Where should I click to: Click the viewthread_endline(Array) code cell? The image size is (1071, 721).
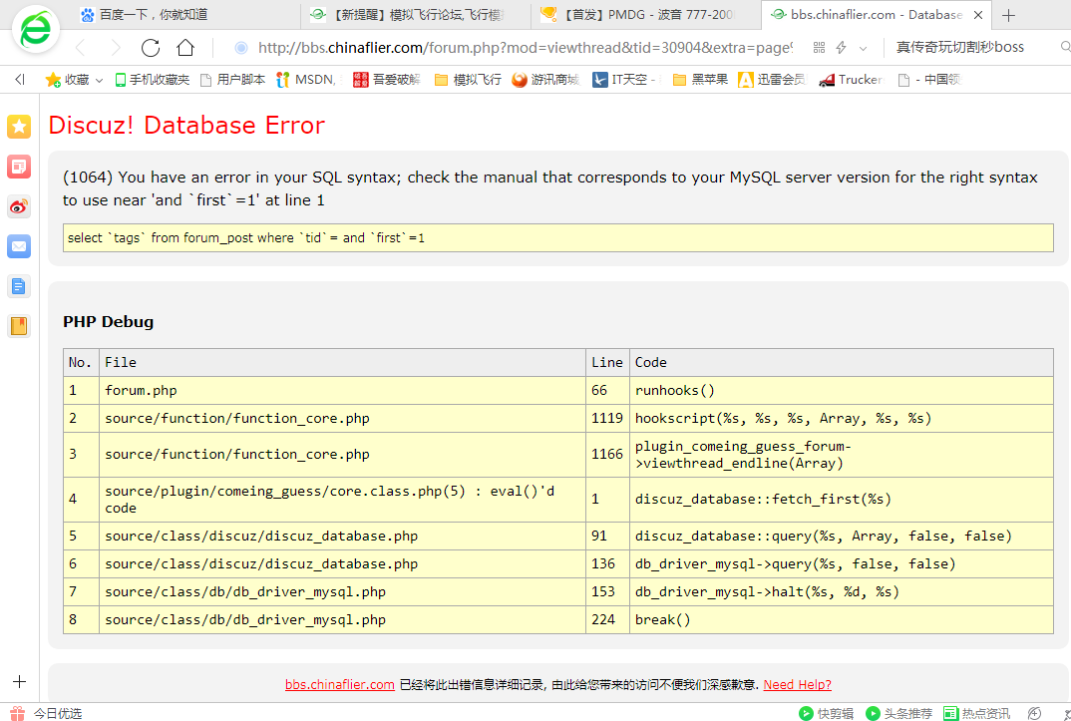pyautogui.click(x=842, y=454)
